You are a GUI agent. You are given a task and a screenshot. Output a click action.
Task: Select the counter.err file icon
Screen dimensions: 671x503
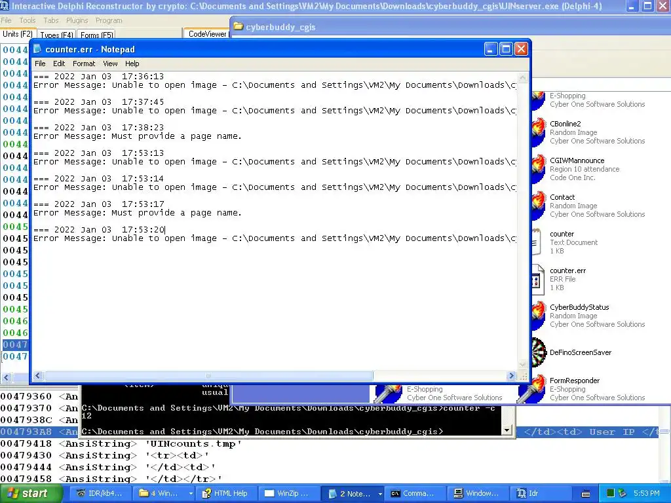(x=537, y=279)
